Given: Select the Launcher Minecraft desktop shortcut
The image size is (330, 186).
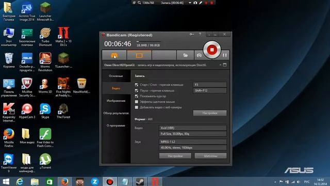Looking at the screenshot, I should click(x=45, y=11).
